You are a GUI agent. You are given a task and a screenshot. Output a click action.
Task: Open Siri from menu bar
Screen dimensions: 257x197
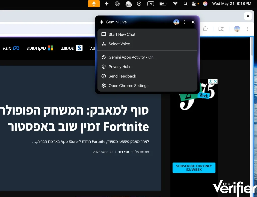tap(205, 4)
